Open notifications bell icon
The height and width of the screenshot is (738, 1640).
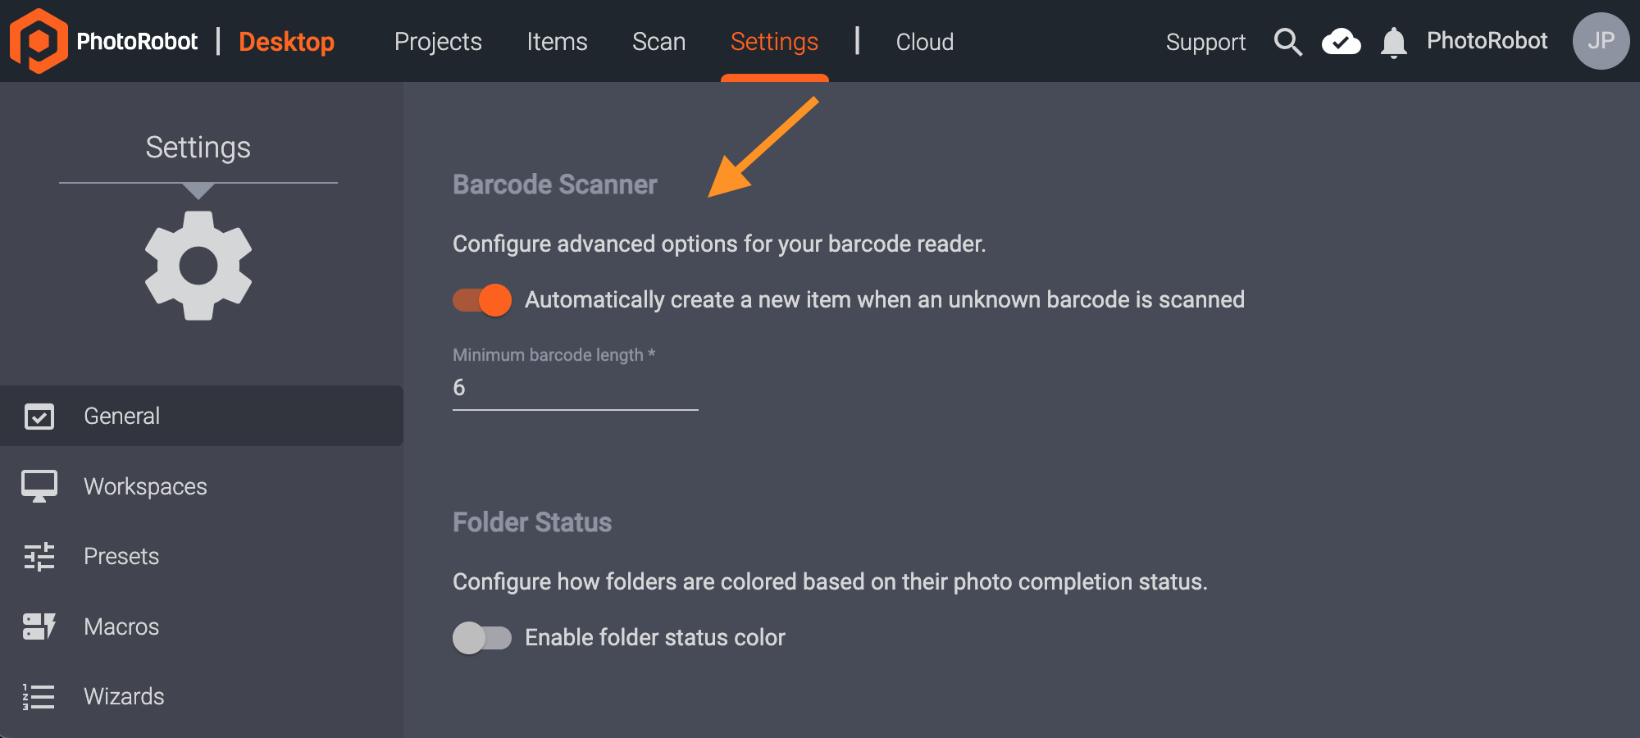pos(1393,43)
